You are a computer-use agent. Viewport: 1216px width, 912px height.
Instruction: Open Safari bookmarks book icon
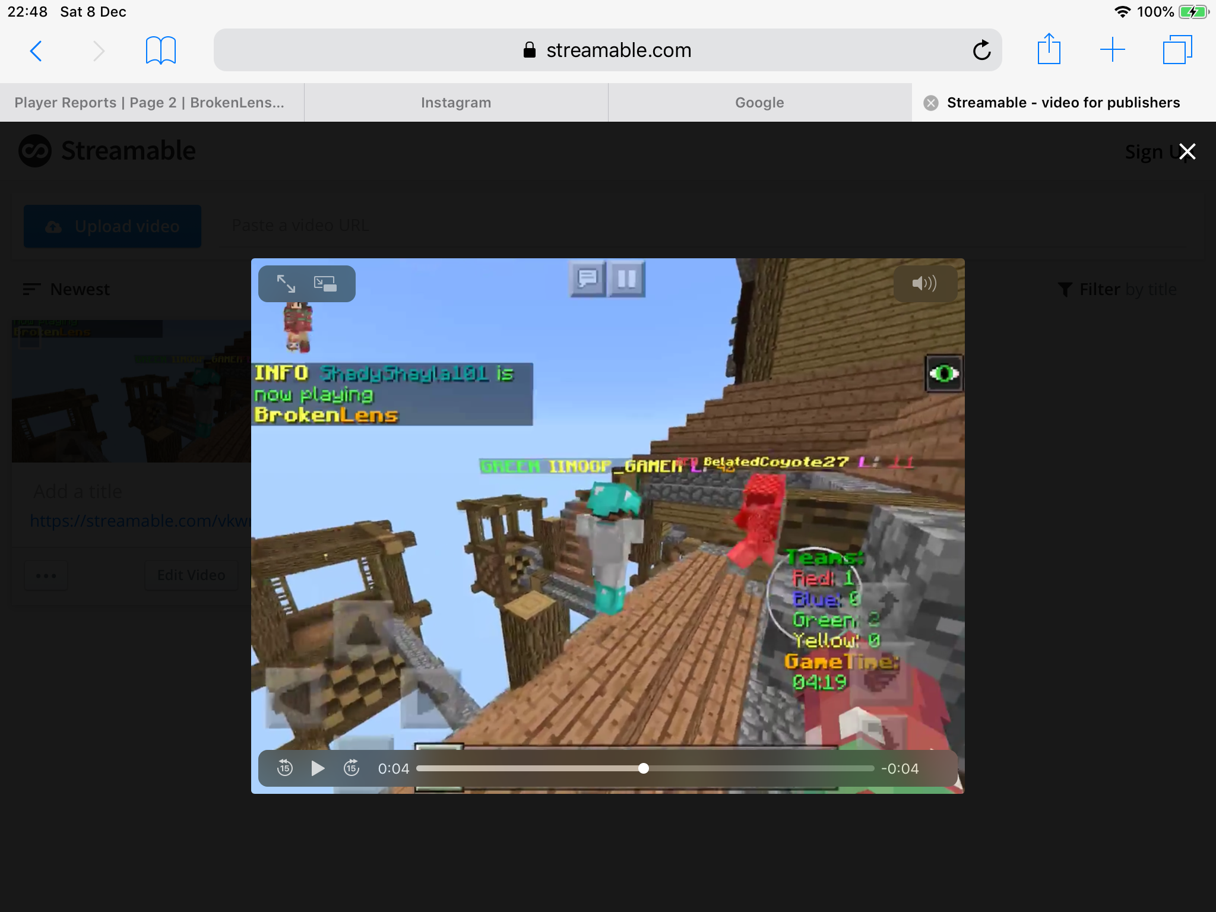[161, 50]
